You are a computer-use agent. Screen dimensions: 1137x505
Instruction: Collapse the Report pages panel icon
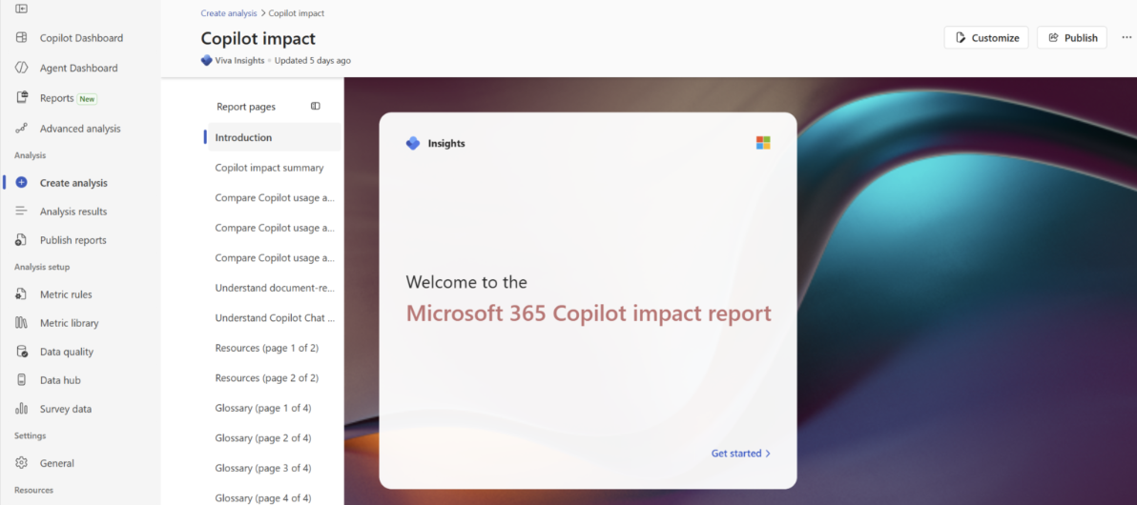316,106
